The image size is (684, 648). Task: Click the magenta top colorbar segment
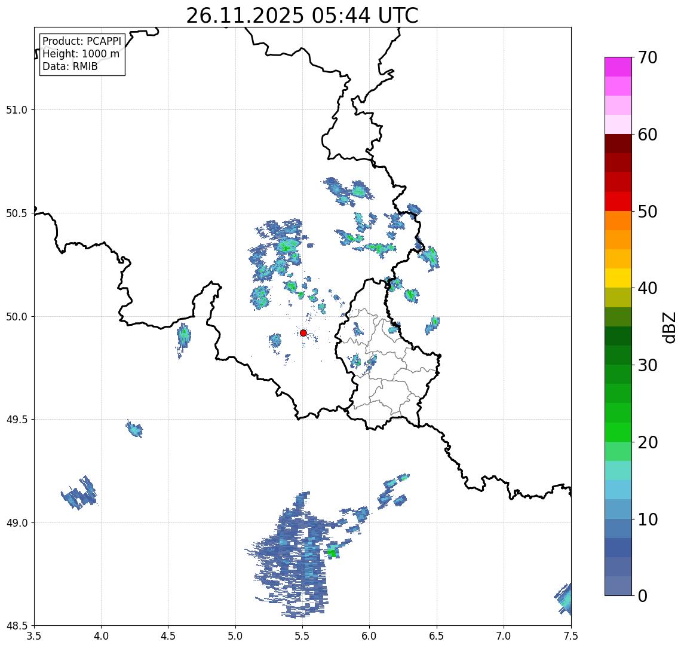618,67
